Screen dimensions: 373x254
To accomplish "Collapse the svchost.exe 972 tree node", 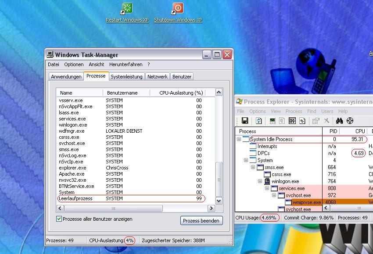I will [x=274, y=195].
